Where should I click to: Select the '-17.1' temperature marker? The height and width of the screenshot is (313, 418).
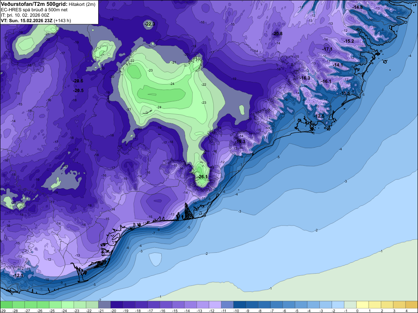(x=327, y=49)
